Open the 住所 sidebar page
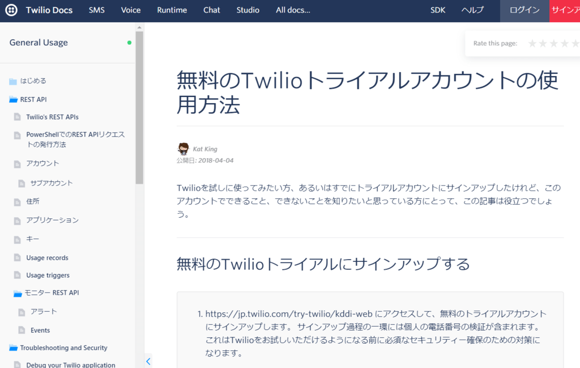Viewport: 580px width, 368px height. tap(32, 201)
